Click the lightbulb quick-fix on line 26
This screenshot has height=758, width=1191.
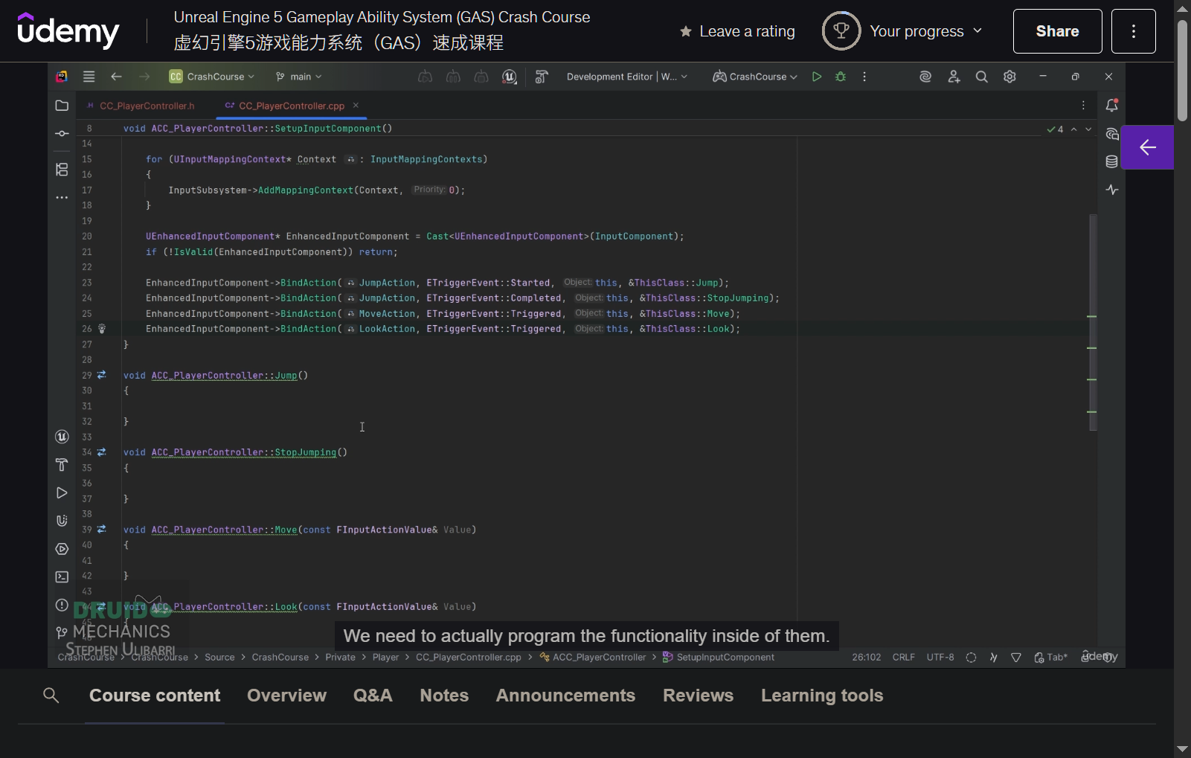(102, 329)
